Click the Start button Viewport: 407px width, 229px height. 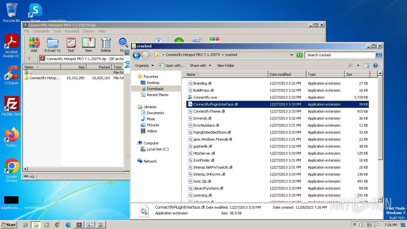[9, 225]
